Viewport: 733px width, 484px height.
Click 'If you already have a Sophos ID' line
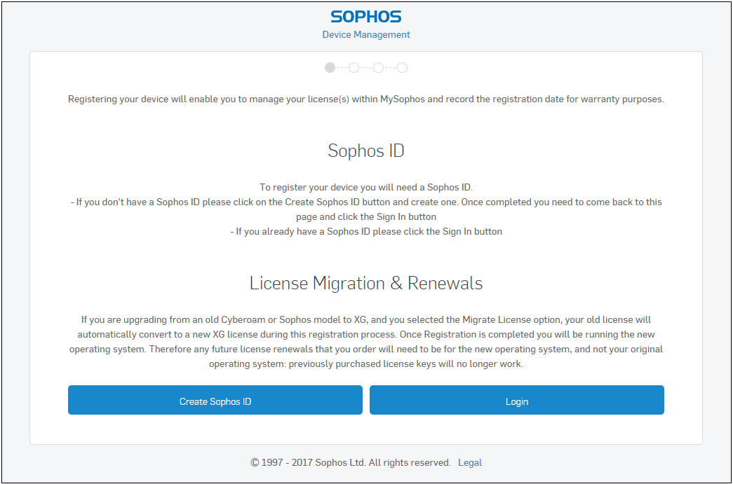click(366, 232)
